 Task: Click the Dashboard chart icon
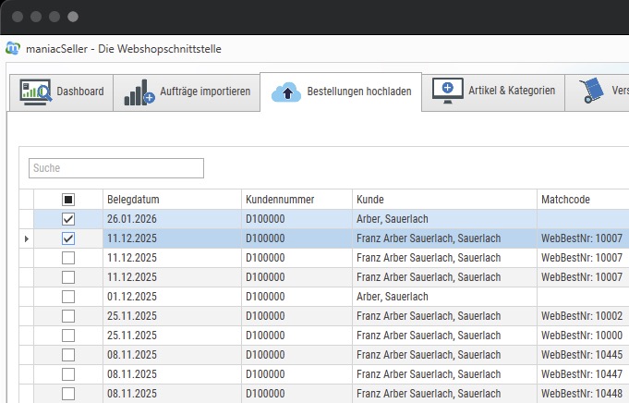coord(36,92)
